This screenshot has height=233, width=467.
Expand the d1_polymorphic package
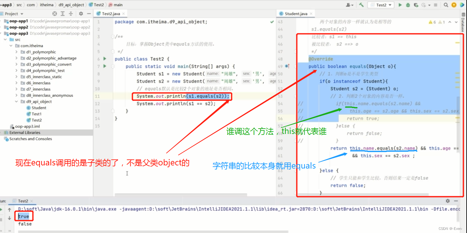point(16,52)
